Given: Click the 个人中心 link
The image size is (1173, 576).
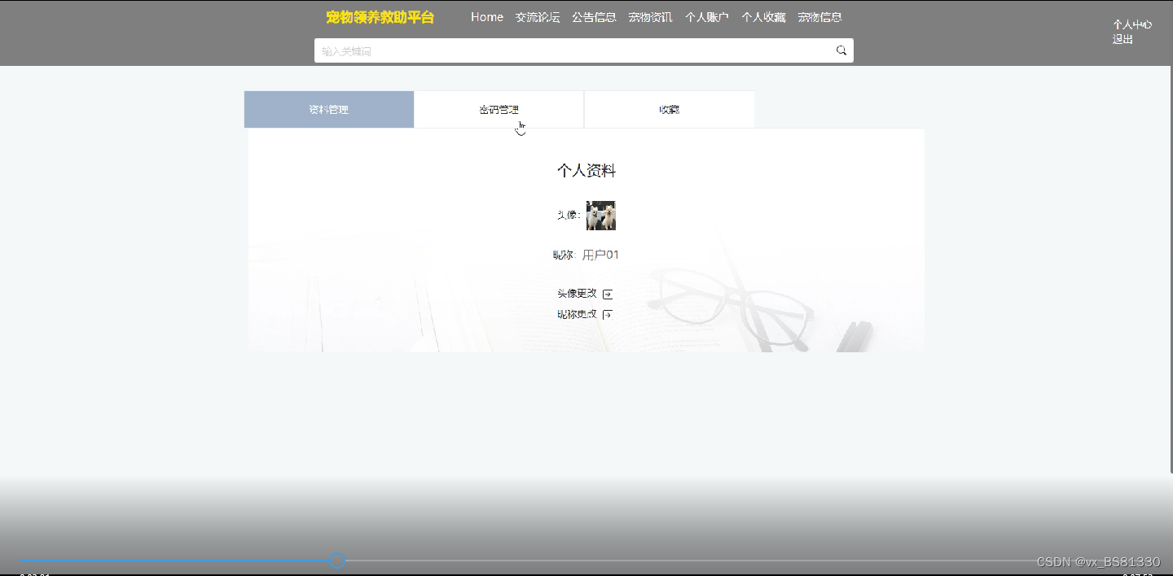Looking at the screenshot, I should click(x=1132, y=25).
